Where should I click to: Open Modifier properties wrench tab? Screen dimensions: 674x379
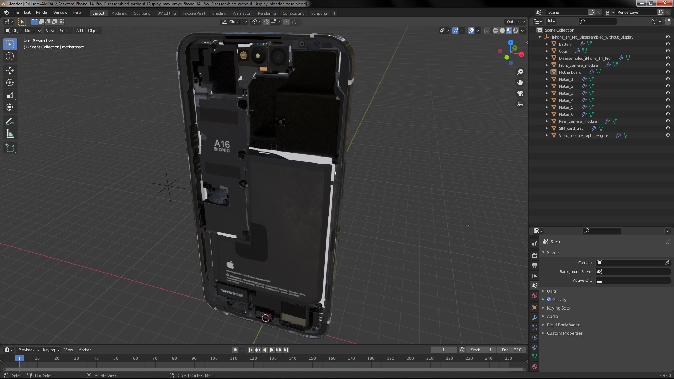coord(535,318)
